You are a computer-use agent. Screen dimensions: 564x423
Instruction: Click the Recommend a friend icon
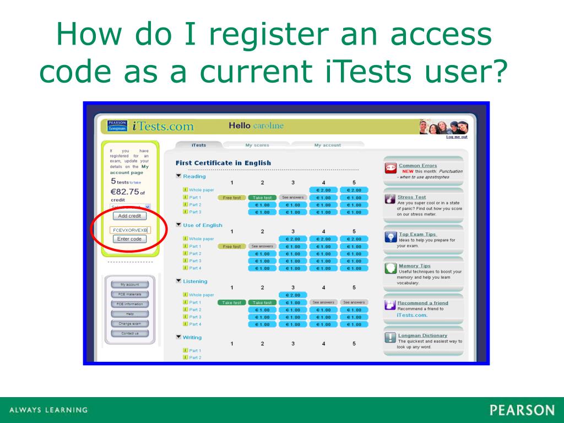pyautogui.click(x=391, y=305)
